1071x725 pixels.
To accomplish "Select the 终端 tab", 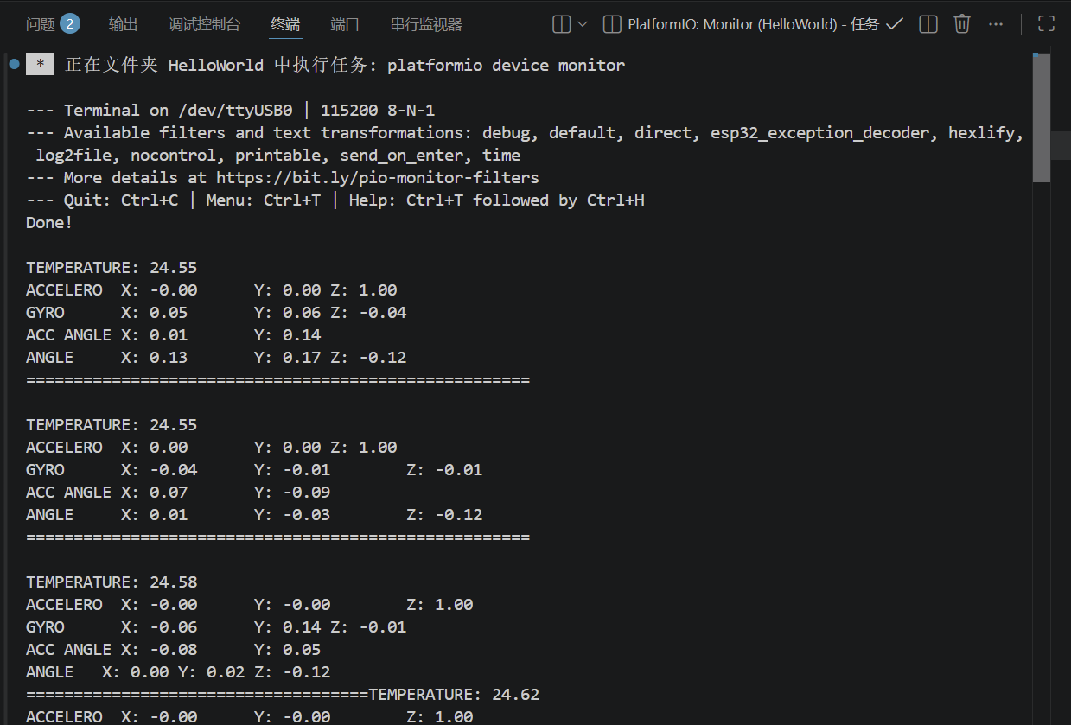I will click(x=286, y=24).
